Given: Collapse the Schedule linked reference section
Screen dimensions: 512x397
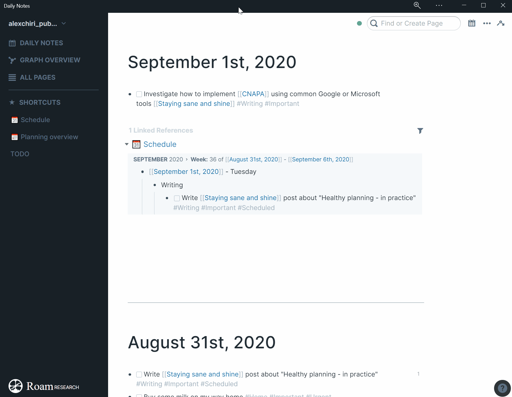Looking at the screenshot, I should click(127, 144).
